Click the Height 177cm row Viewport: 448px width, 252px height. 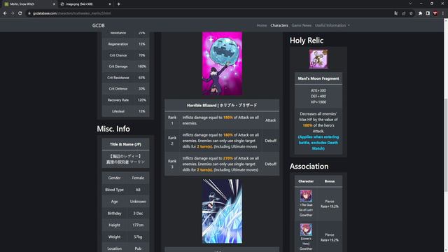point(125,225)
